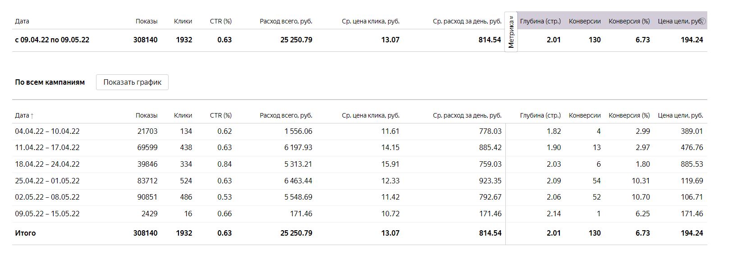Sort lower table by Ср. цена клика
Viewport: 733px width, 255px height.
click(x=371, y=115)
